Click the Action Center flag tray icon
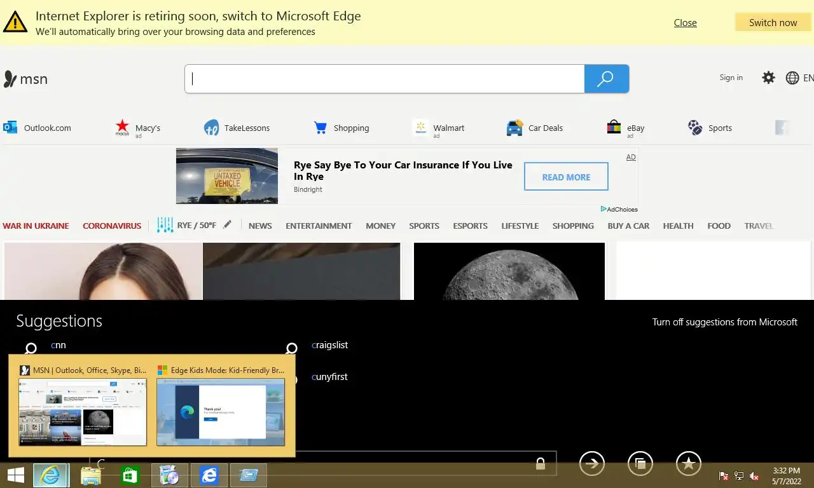Screen dimensions: 814x488 click(724, 476)
